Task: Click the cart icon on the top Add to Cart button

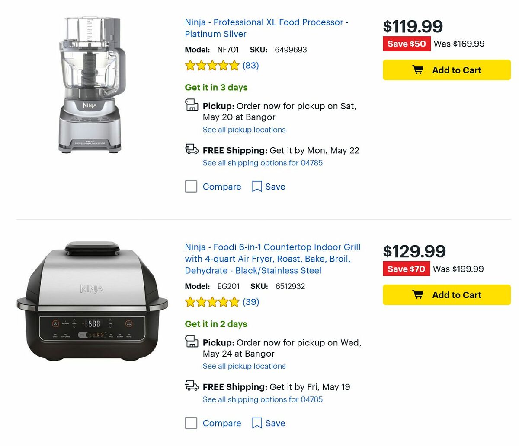Action: point(417,70)
